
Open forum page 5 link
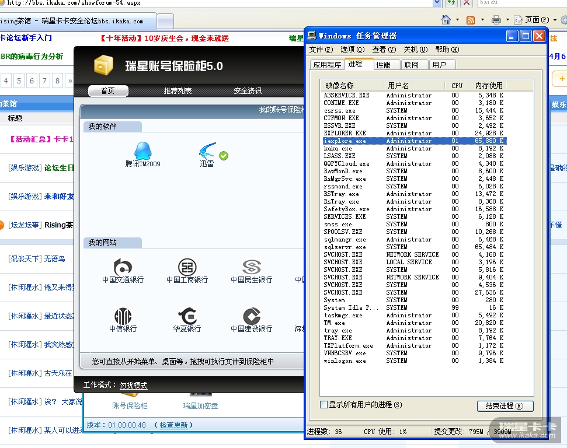pyautogui.click(x=19, y=80)
